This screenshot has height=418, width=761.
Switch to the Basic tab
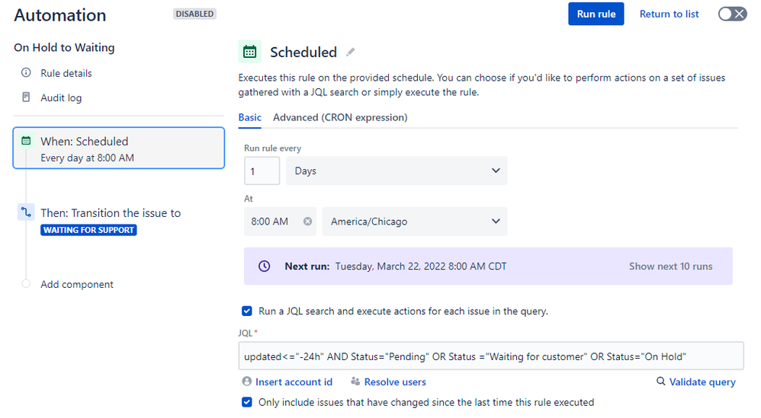[250, 118]
